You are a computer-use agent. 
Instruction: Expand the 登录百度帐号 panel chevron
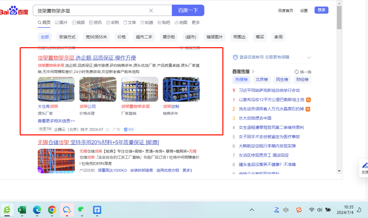point(309,57)
